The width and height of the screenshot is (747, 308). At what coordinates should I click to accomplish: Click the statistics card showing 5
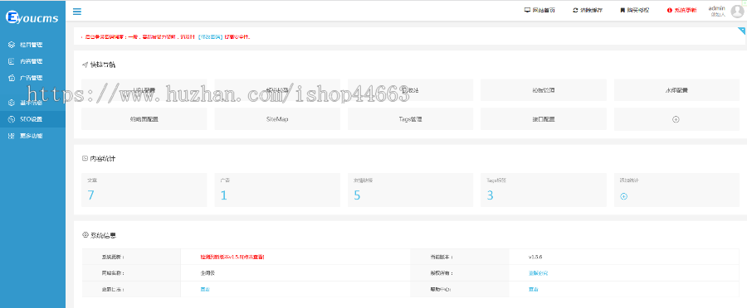coord(410,190)
